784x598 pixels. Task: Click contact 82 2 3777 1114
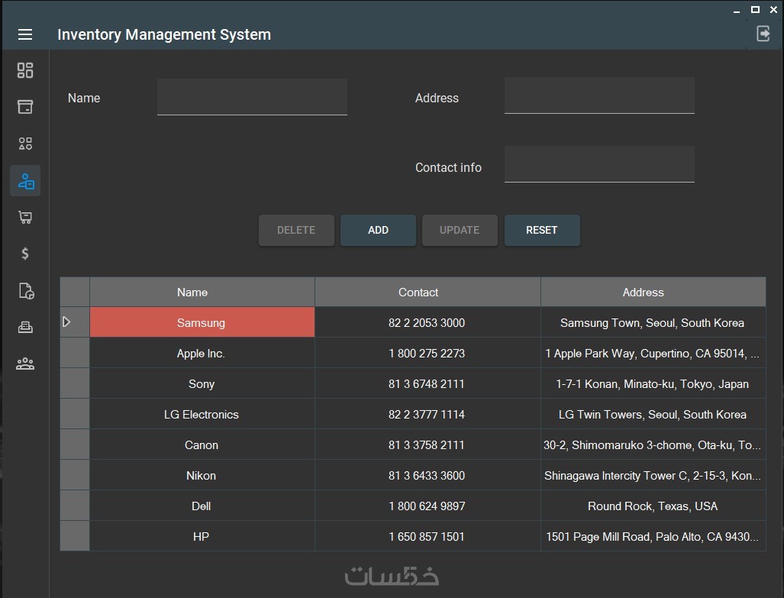tap(427, 414)
